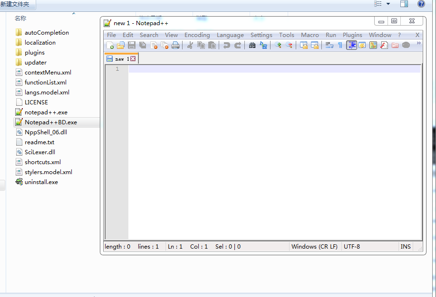Screen dimensions: 436x297
Task: Close document with menu bar X
Action: click(417, 35)
